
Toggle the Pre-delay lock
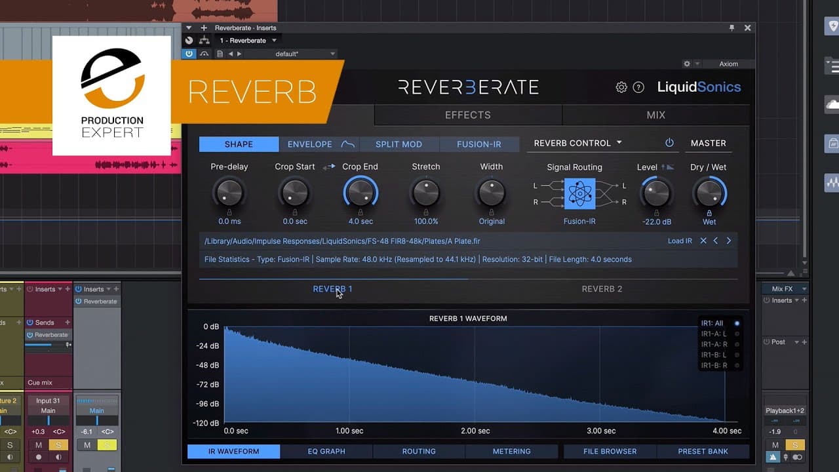pyautogui.click(x=229, y=212)
